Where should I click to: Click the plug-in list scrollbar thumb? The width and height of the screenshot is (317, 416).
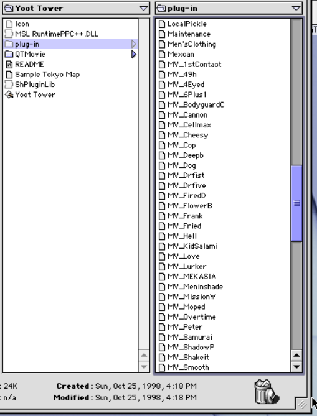click(296, 203)
